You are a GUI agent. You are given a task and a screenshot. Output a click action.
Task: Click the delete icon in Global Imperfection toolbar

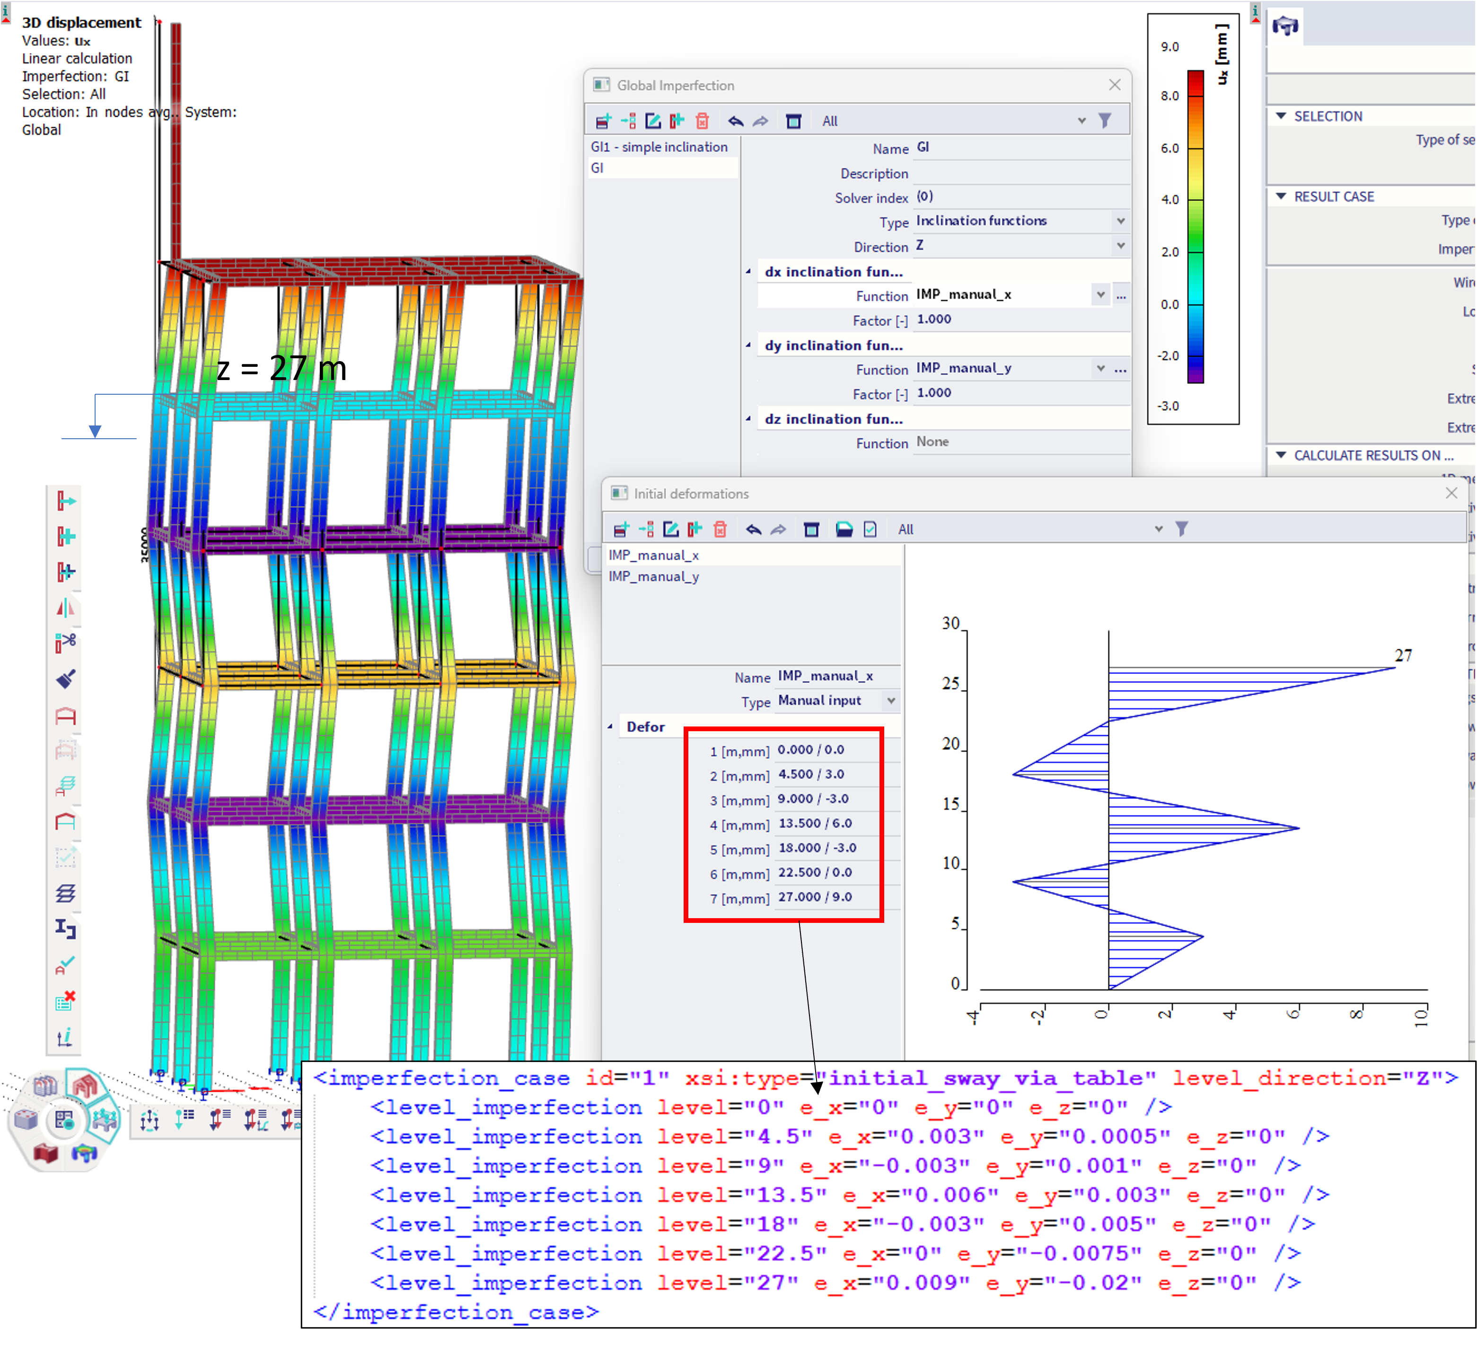[x=702, y=121]
